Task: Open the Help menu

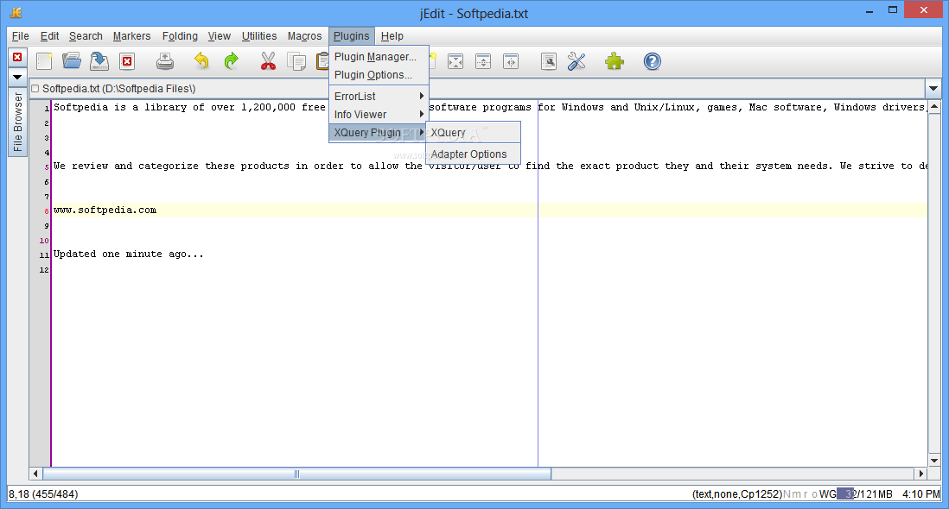Action: point(392,36)
